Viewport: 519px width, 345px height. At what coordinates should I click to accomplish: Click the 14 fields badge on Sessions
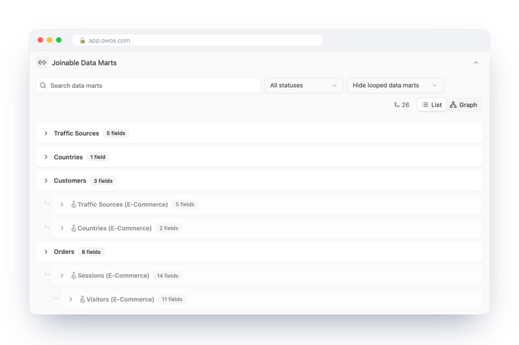tap(167, 276)
